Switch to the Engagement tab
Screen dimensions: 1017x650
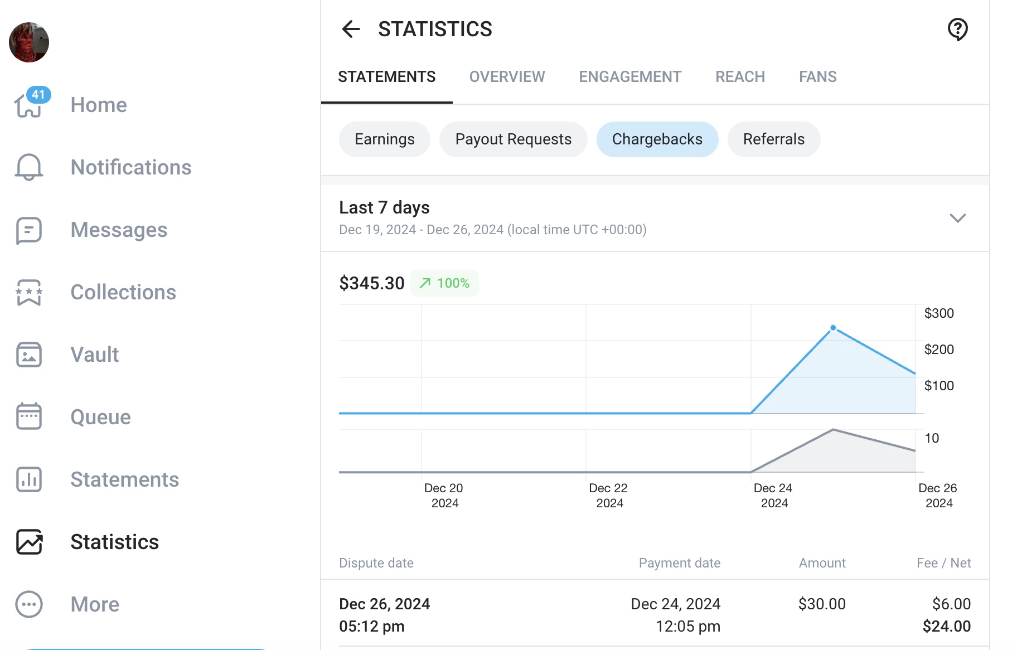[x=630, y=77]
